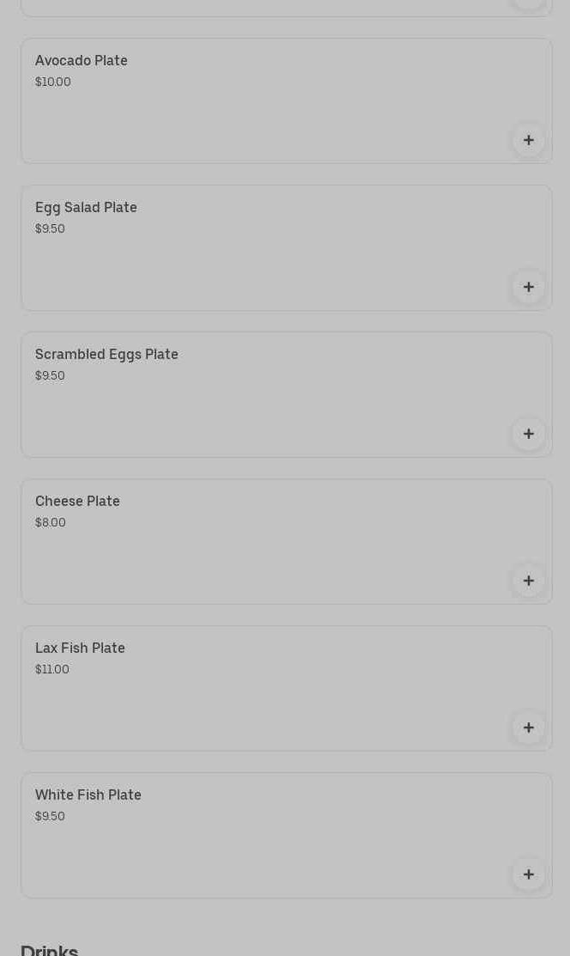Add Cheese Plate with plus icon

[529, 581]
